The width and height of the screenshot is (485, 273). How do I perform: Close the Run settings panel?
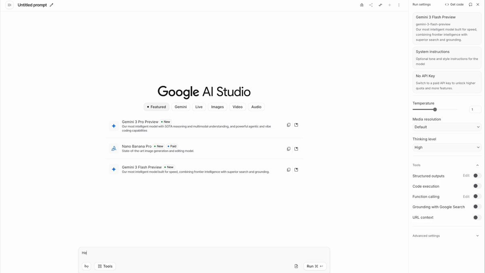point(478,4)
